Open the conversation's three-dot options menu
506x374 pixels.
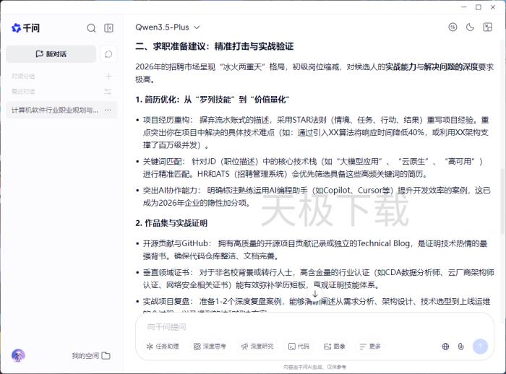(108, 110)
